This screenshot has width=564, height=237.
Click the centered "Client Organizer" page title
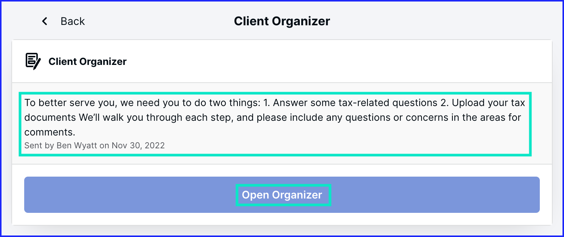click(x=282, y=21)
